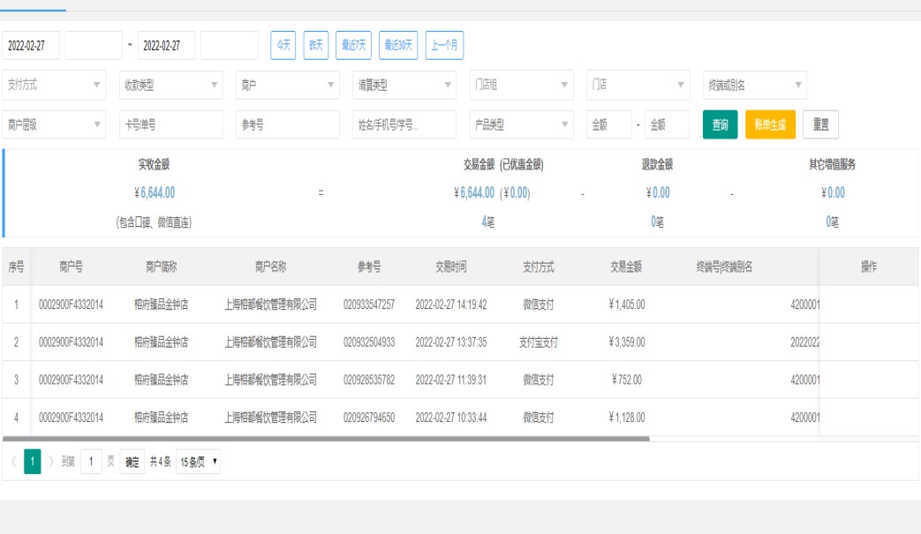
Task: Click the 卡号/单号 input field
Action: (x=170, y=124)
